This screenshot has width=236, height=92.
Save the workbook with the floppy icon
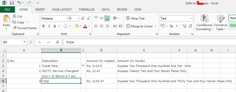pyautogui.click(x=12, y=3)
